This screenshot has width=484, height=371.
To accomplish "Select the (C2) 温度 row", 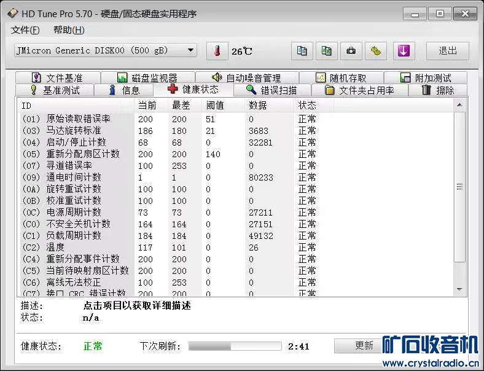I will (x=236, y=248).
